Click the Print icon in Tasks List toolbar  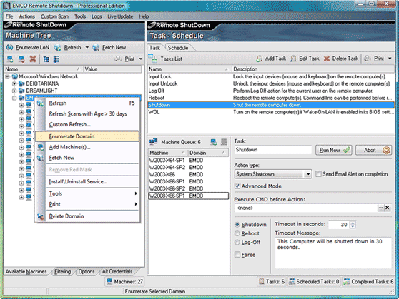pos(368,59)
